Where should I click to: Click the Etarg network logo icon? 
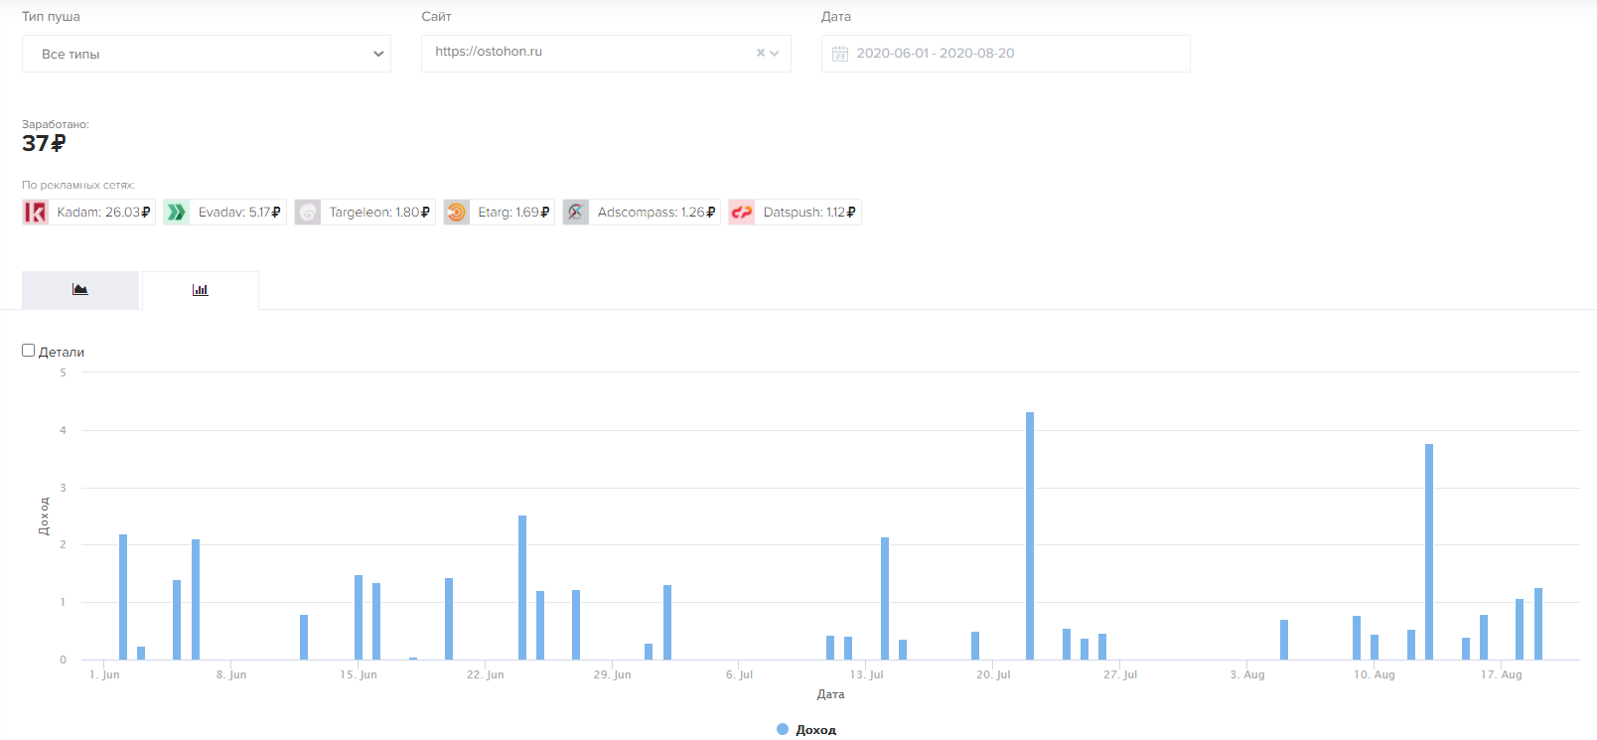point(457,213)
